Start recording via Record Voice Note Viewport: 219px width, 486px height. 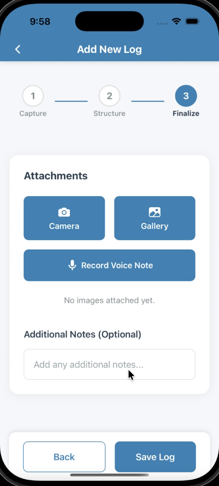[x=110, y=265]
